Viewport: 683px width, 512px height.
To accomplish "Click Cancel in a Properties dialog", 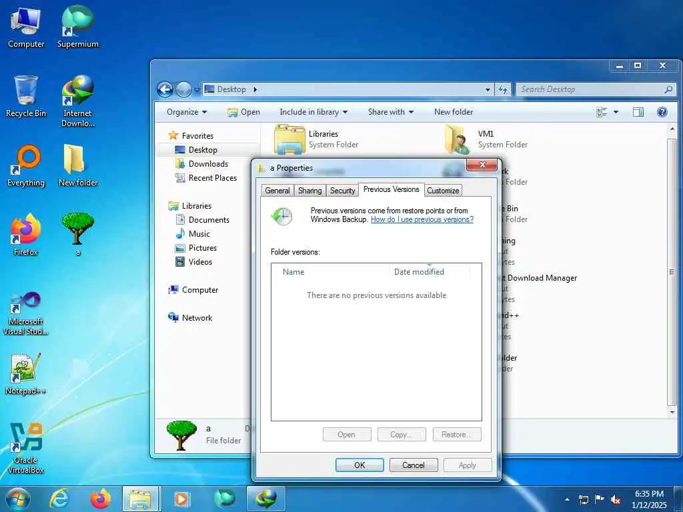I will click(x=414, y=465).
